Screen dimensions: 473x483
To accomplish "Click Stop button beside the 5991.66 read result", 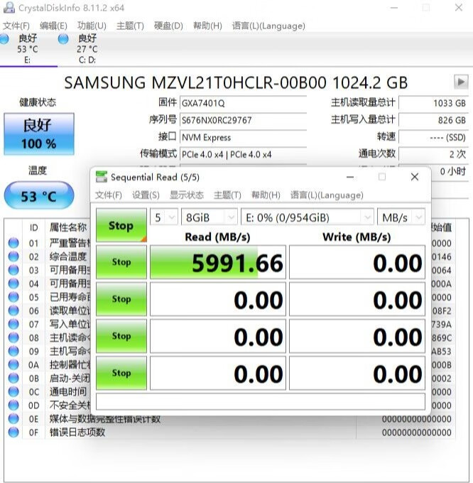I will 121,262.
